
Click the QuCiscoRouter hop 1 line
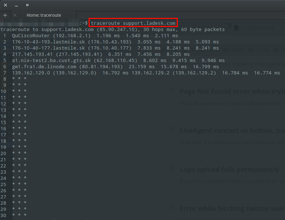pyautogui.click(x=33, y=36)
